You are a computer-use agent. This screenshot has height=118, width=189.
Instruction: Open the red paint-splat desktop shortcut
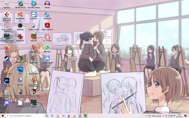coord(20,37)
